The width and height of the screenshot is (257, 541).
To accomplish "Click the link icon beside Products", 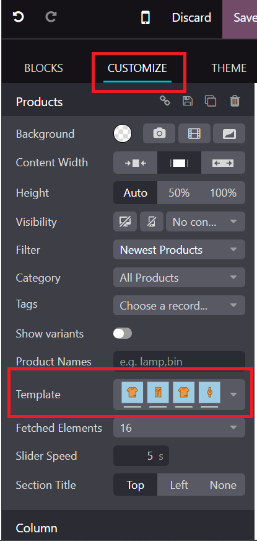I will tap(165, 101).
